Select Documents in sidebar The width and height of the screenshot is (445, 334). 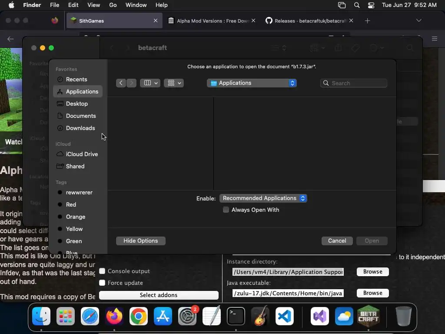point(78,116)
